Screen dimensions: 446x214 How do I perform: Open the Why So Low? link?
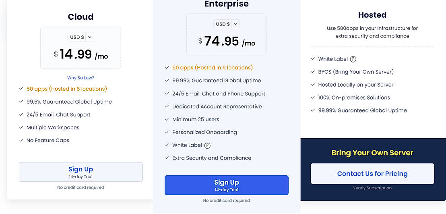point(81,78)
